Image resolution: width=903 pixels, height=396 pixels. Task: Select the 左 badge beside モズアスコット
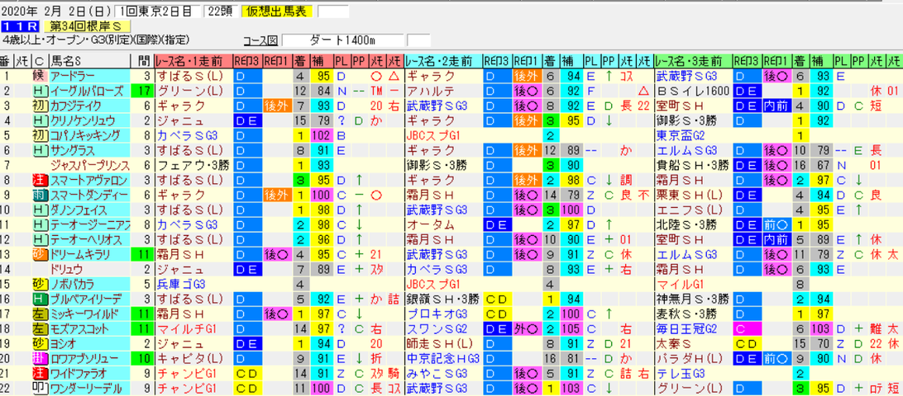[39, 329]
